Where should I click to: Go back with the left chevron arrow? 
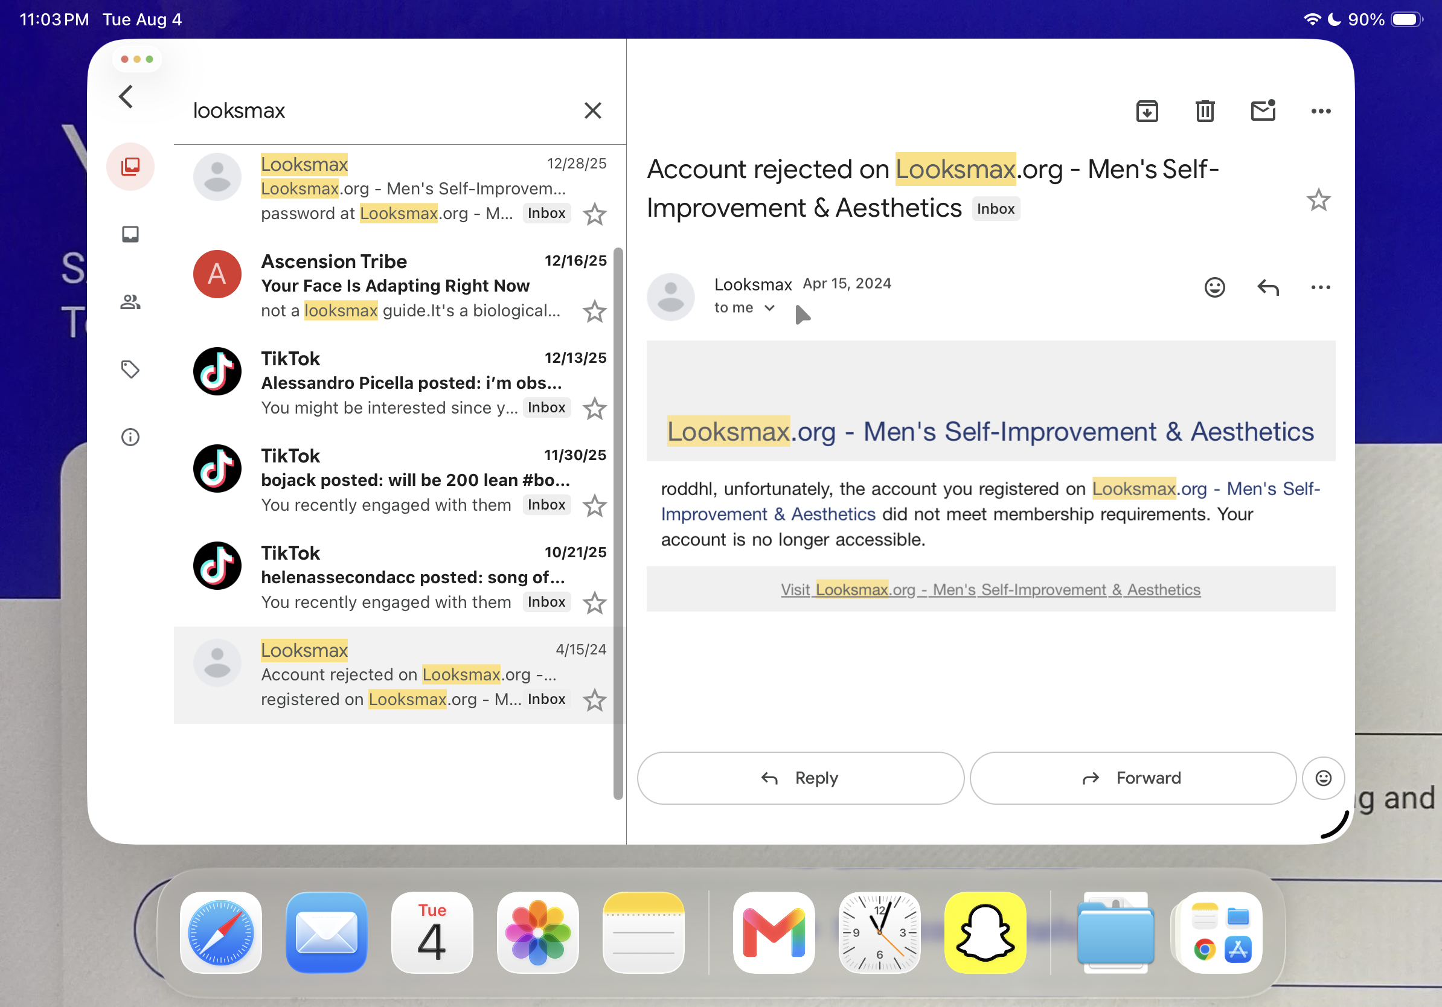pyautogui.click(x=126, y=97)
